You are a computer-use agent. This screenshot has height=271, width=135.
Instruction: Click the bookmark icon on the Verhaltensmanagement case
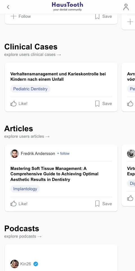(97, 104)
